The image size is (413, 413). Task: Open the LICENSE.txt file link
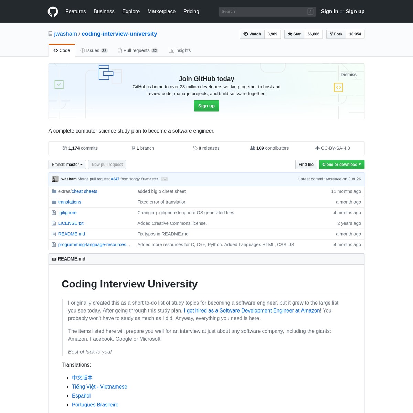point(71,223)
